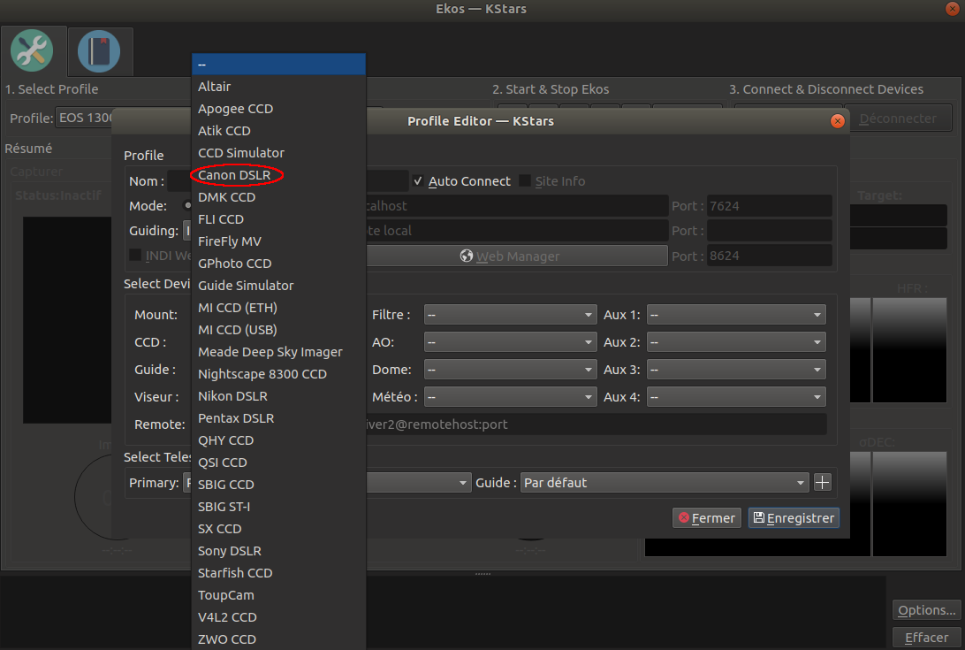965x650 pixels.
Task: Click the Options... button in Ekos
Action: [x=926, y=610]
